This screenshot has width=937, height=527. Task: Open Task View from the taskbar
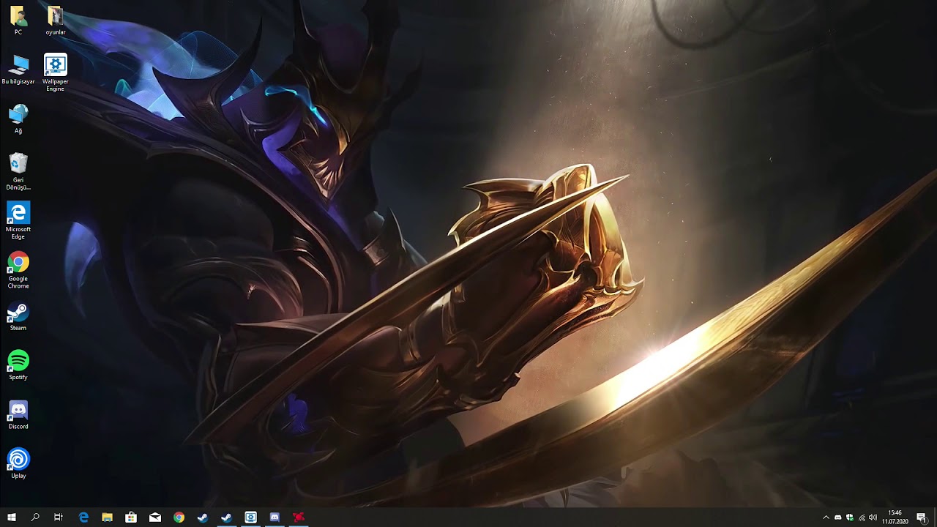coord(59,517)
